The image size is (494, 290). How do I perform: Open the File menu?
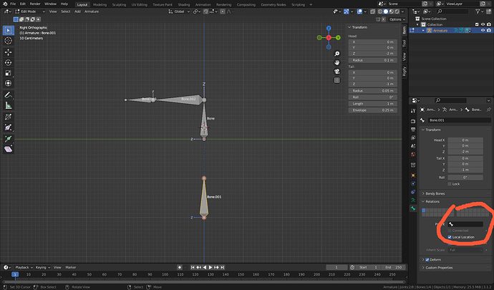point(13,4)
